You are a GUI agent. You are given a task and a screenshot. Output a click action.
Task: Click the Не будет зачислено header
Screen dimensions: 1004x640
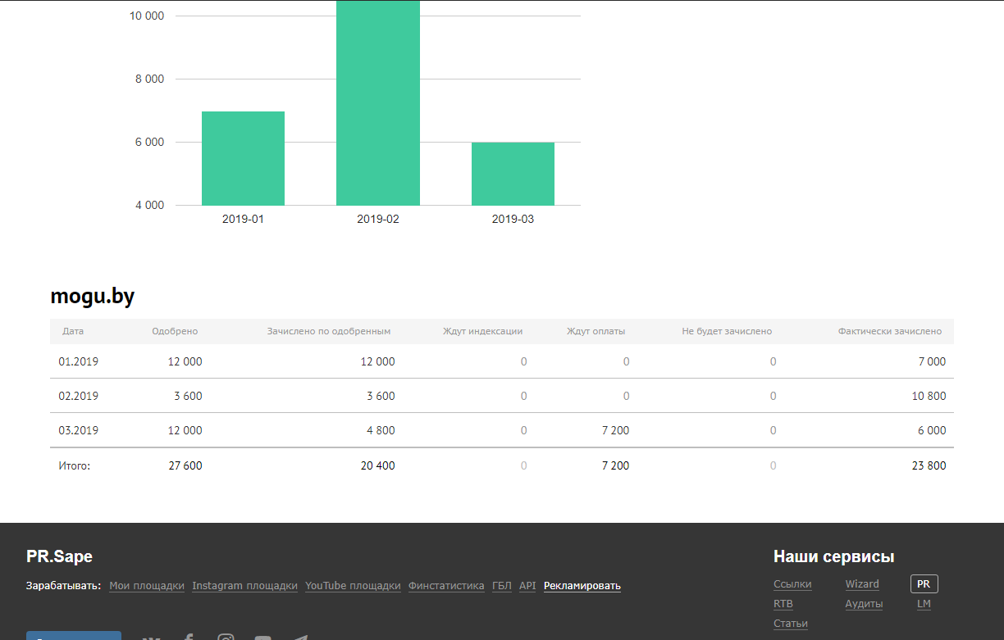[x=727, y=331]
